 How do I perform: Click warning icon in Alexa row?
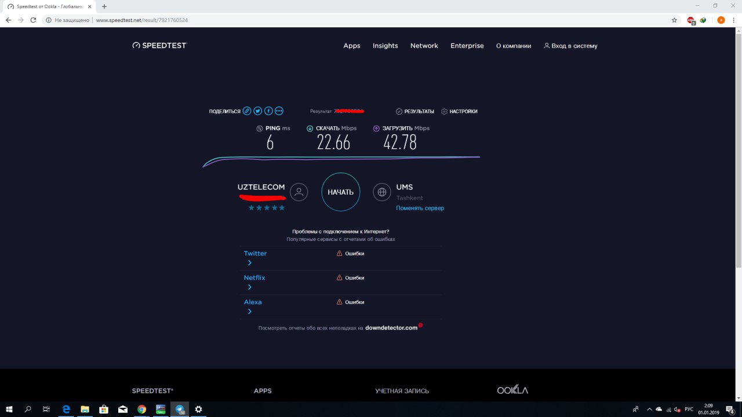point(340,302)
